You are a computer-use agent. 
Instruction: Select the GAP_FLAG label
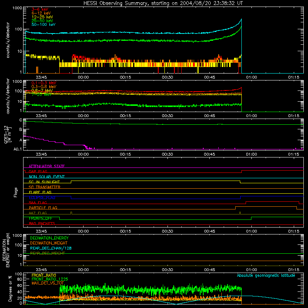(x=38, y=171)
